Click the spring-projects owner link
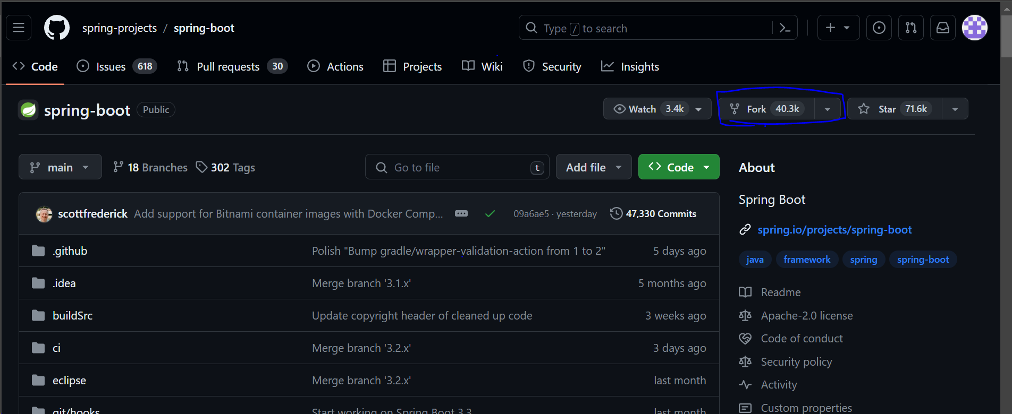 [120, 28]
